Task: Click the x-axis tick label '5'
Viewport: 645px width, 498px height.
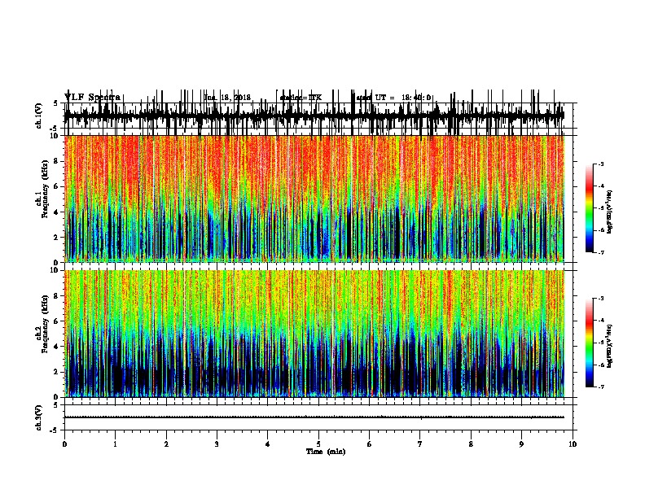Action: pyautogui.click(x=318, y=444)
